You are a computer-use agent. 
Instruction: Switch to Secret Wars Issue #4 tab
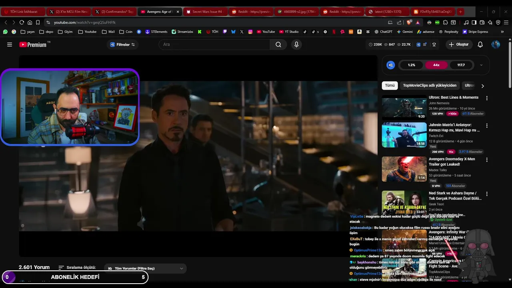tap(205, 12)
